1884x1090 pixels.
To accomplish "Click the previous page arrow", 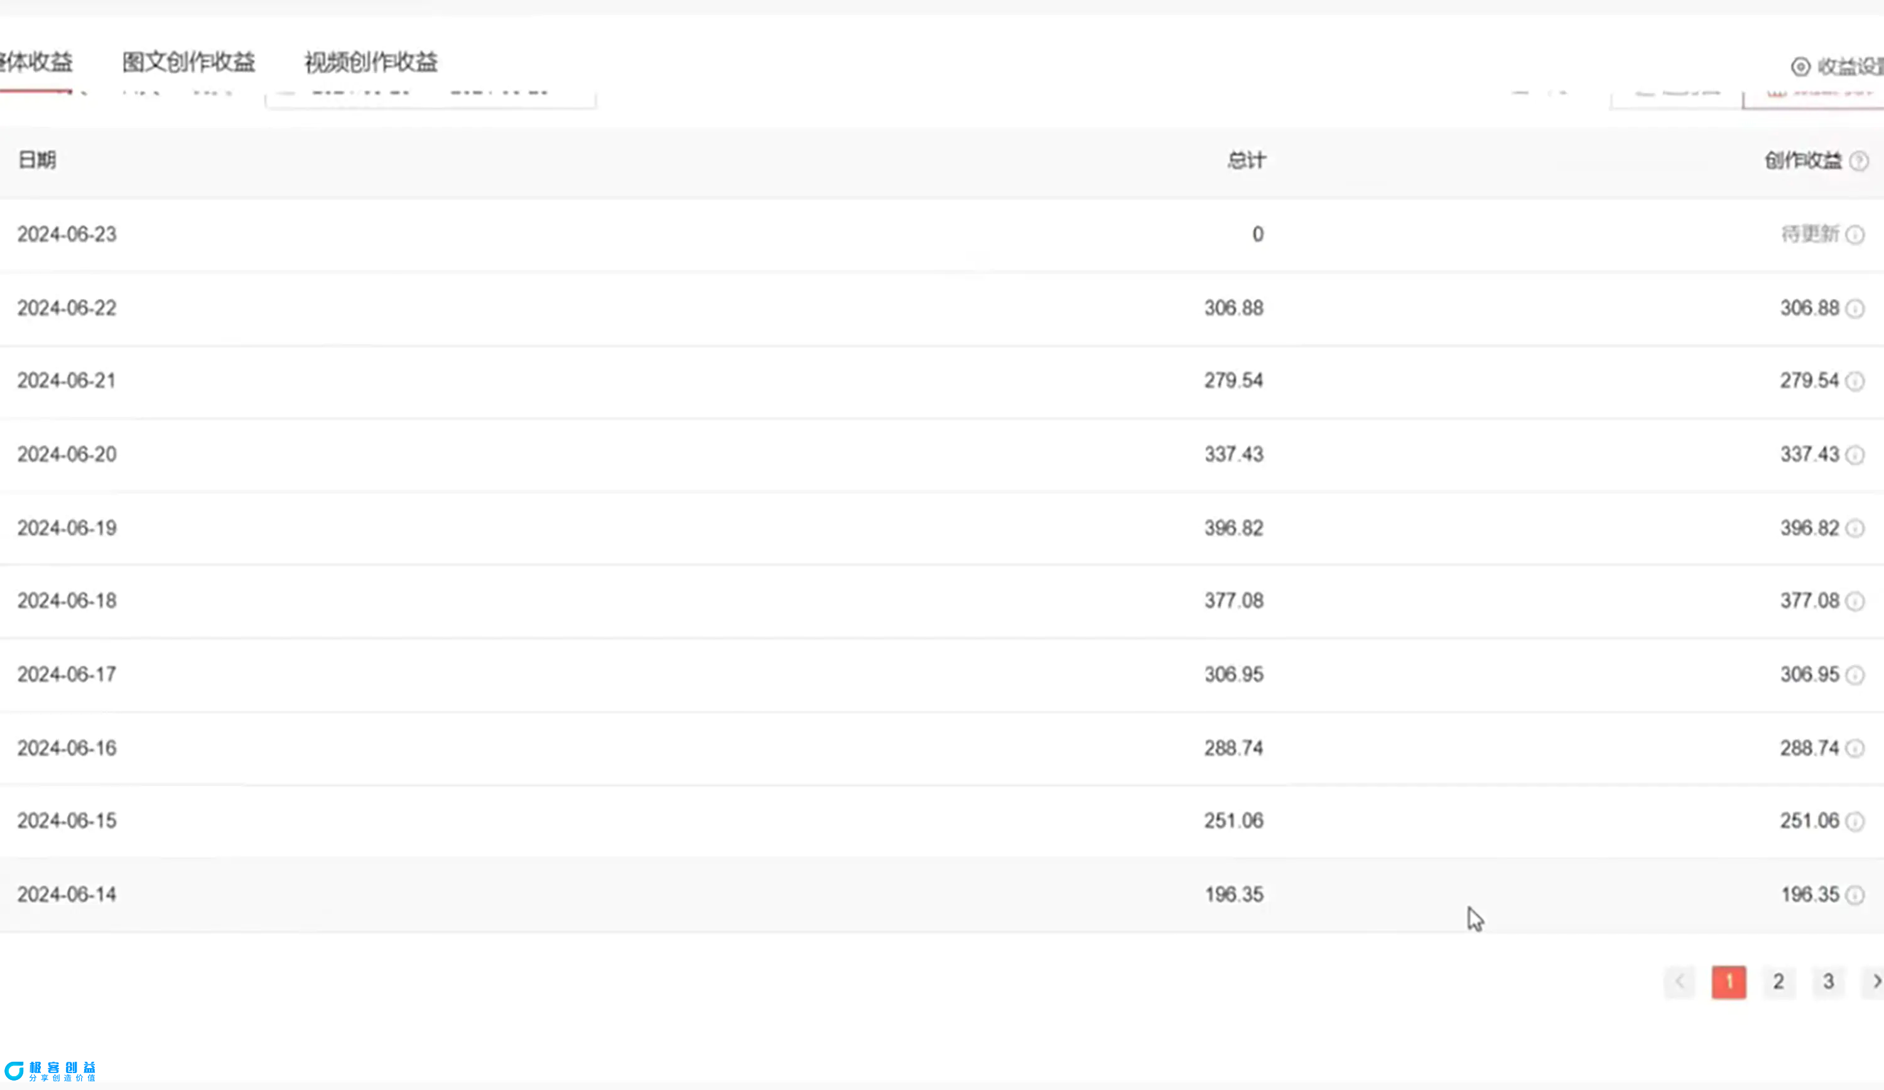I will 1680,981.
